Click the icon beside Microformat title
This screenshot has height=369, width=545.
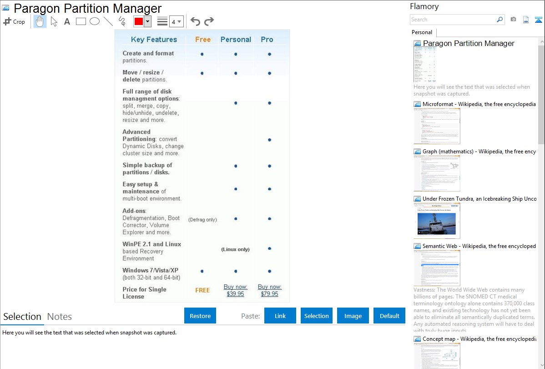[417, 104]
